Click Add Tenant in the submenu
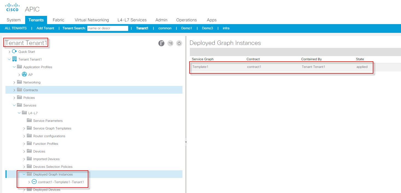This screenshot has height=193, width=401. (x=45, y=28)
